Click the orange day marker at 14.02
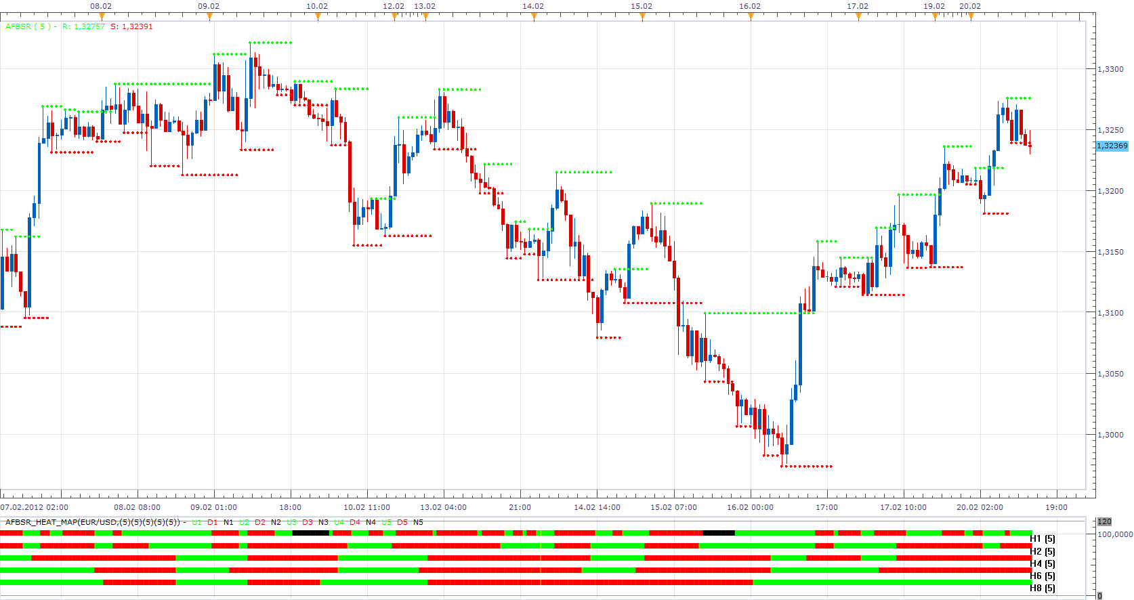This screenshot has height=600, width=1134. pyautogui.click(x=534, y=17)
